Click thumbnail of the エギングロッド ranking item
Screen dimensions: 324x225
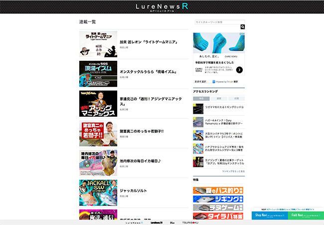point(198,109)
